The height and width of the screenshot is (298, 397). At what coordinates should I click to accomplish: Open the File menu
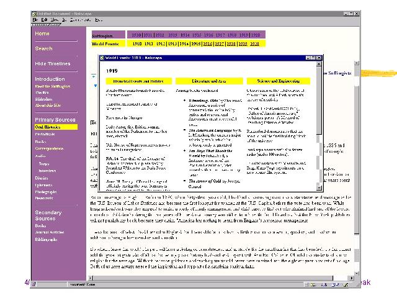[x=35, y=20]
